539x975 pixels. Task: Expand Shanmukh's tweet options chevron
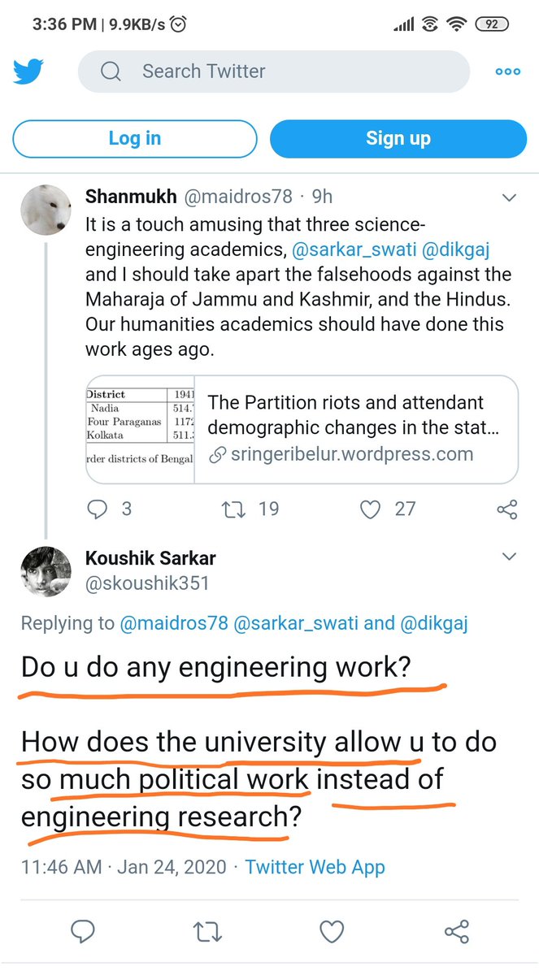(x=509, y=197)
